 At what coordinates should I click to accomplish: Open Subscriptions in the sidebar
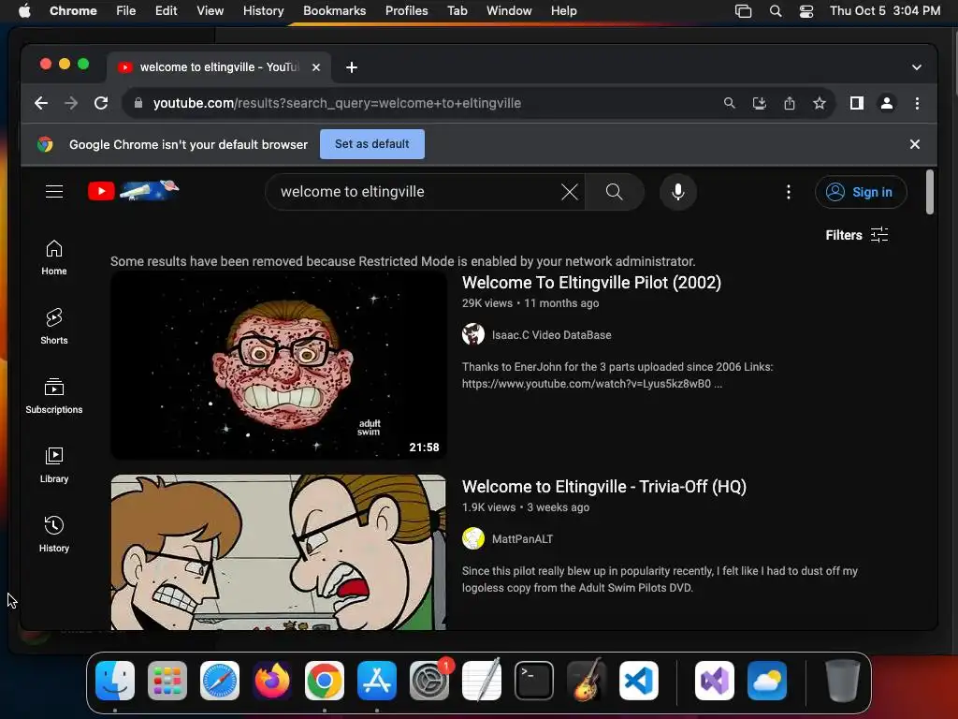53,396
